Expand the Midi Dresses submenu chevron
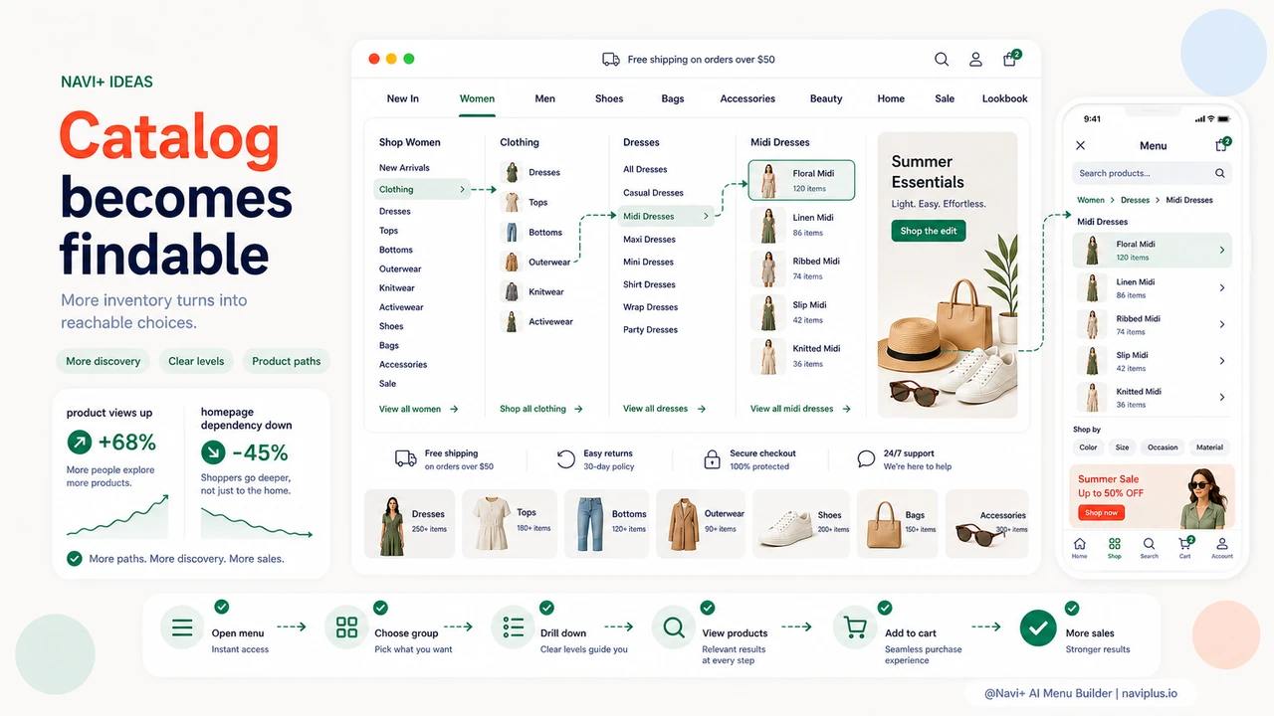The image size is (1274, 716). pos(706,216)
